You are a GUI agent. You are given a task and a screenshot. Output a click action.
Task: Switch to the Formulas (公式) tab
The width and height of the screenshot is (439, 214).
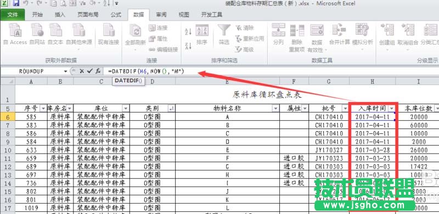click(x=116, y=15)
